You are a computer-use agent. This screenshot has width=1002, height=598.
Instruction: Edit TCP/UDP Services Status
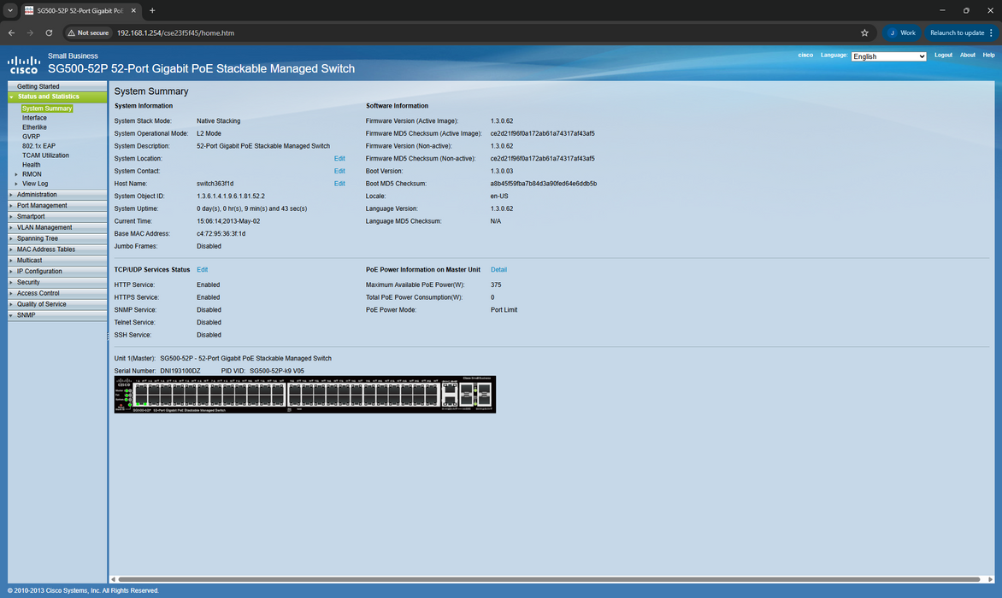tap(202, 270)
